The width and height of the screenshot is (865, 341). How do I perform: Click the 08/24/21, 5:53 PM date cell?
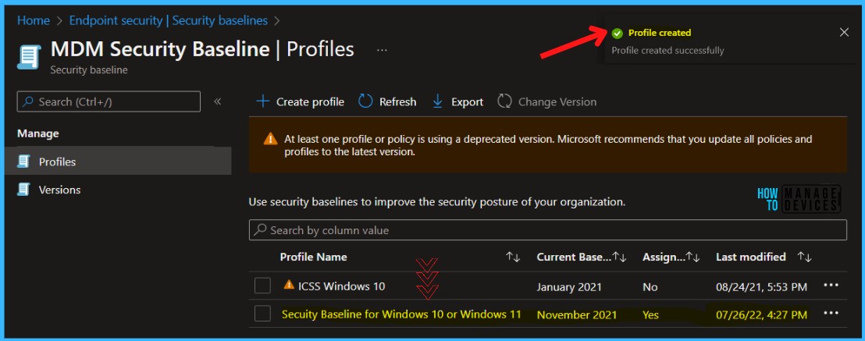pos(761,287)
